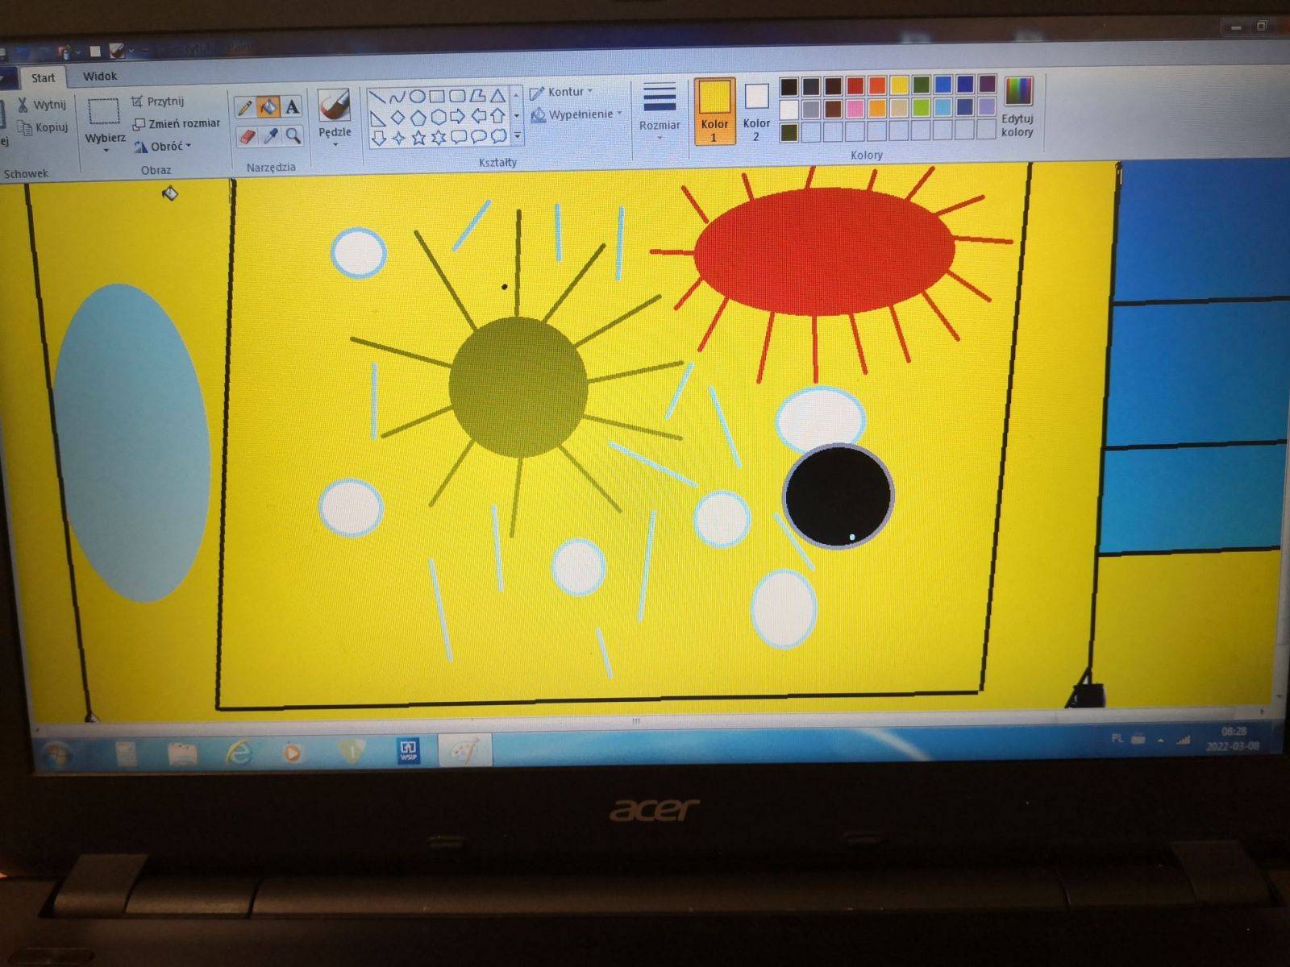Choose the diamond shape

click(397, 118)
